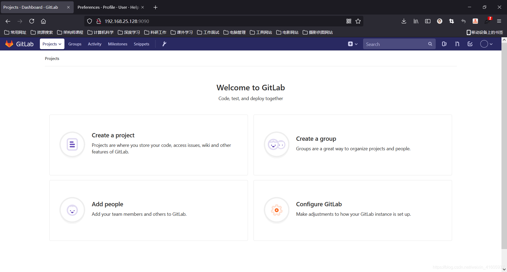Screen dimensions: 507x272
Task: Expand the Projects dropdown
Action: (52, 44)
